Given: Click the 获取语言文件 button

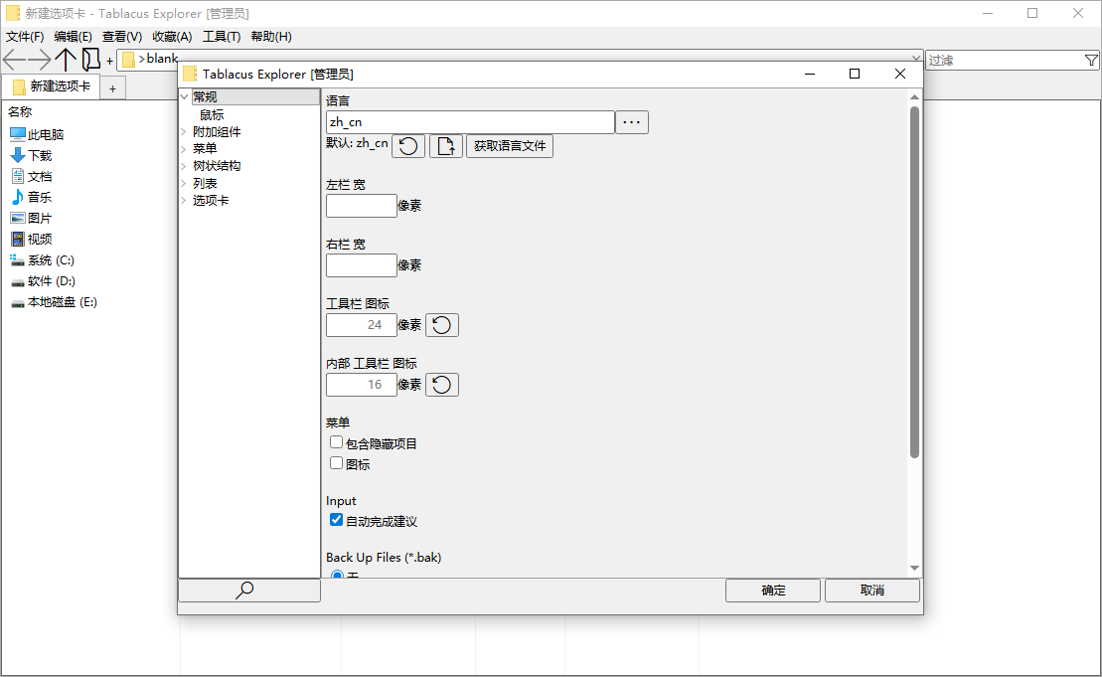Looking at the screenshot, I should coord(510,144).
